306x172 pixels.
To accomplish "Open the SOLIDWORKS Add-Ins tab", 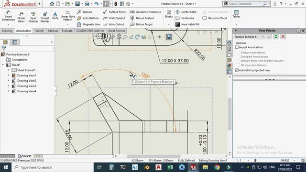I will [90, 31].
